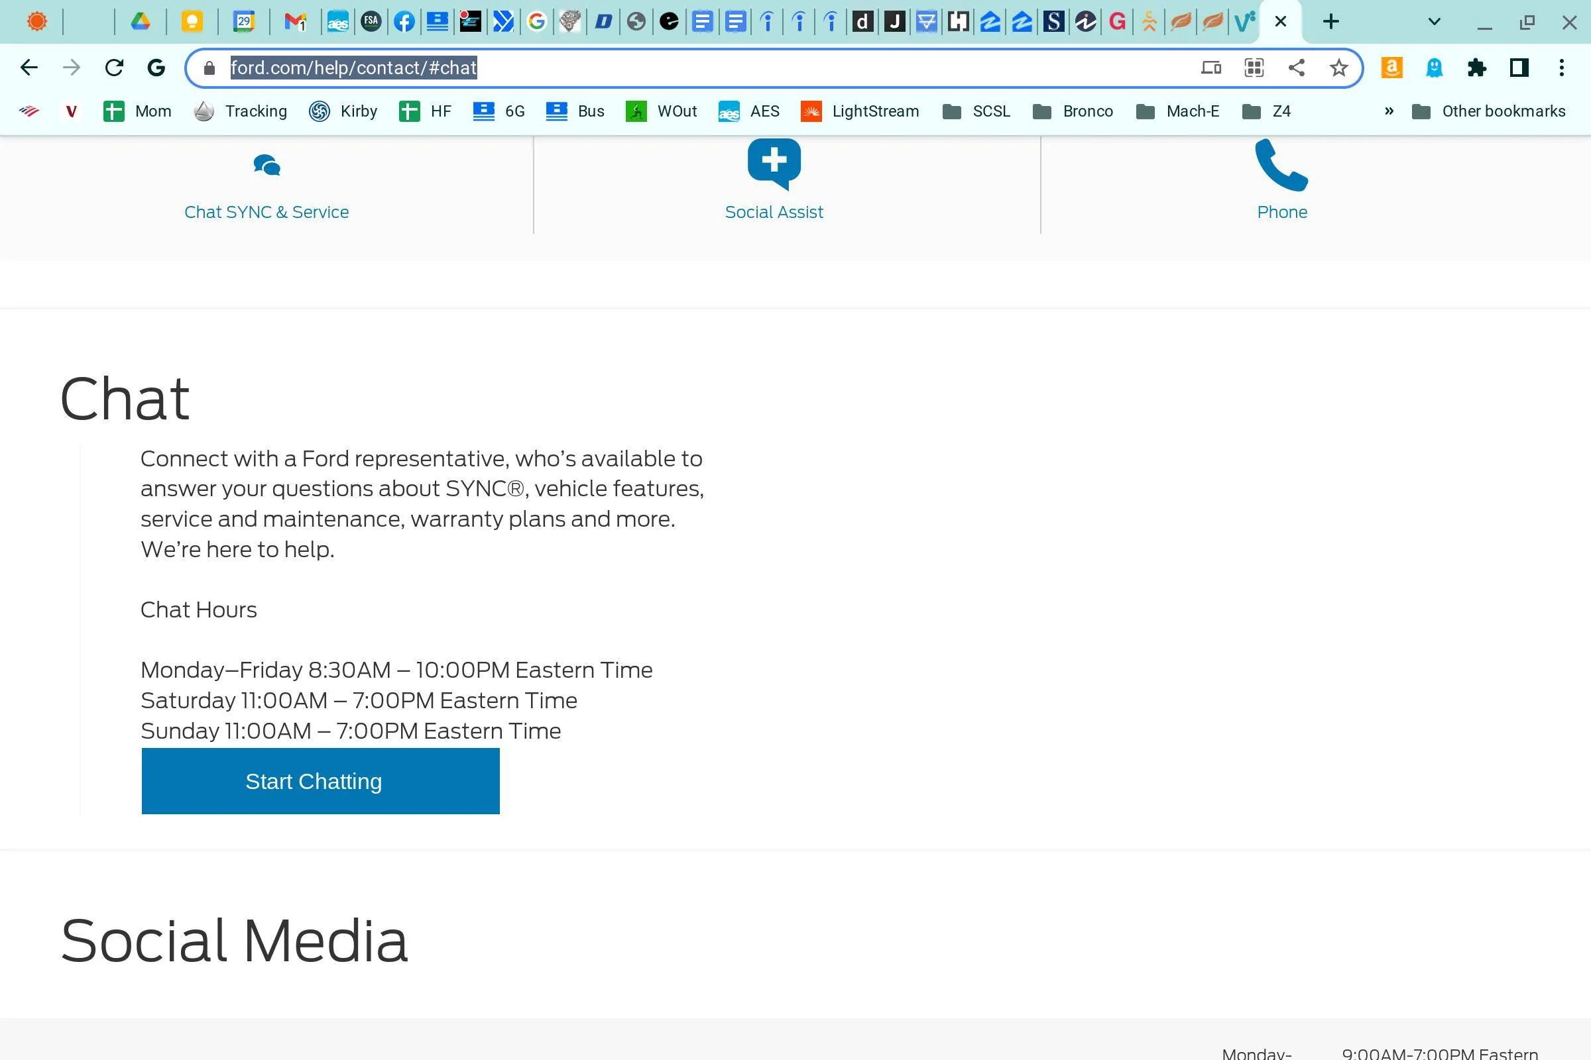This screenshot has height=1060, width=1591.
Task: Switch to the Facebook tab
Action: click(404, 22)
